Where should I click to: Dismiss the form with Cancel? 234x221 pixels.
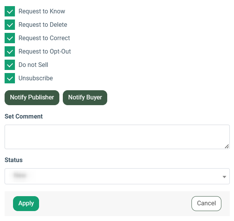(x=206, y=203)
